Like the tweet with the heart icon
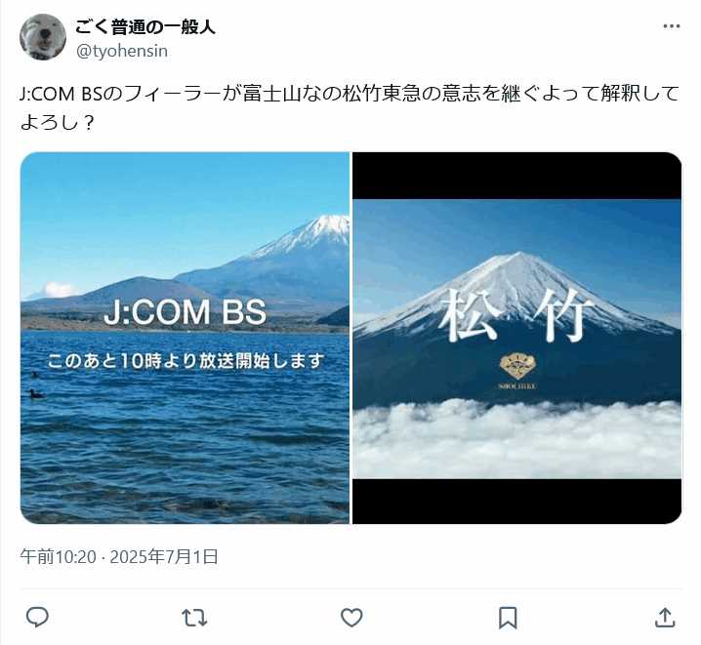 pos(351,618)
